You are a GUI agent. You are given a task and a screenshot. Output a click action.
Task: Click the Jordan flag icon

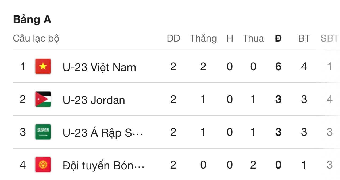pyautogui.click(x=43, y=99)
